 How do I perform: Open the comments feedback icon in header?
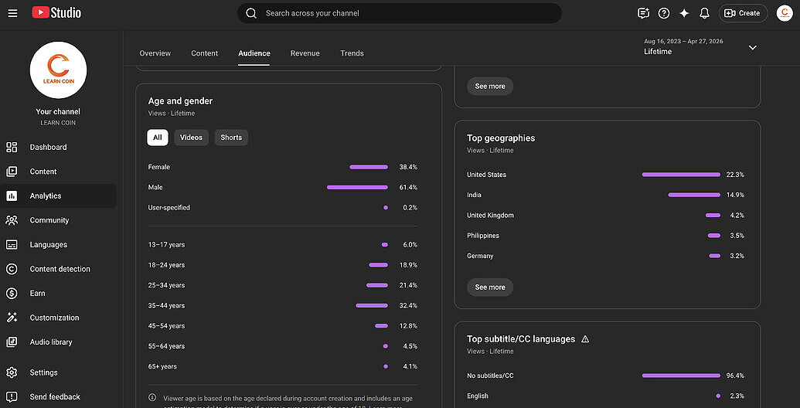(x=643, y=13)
